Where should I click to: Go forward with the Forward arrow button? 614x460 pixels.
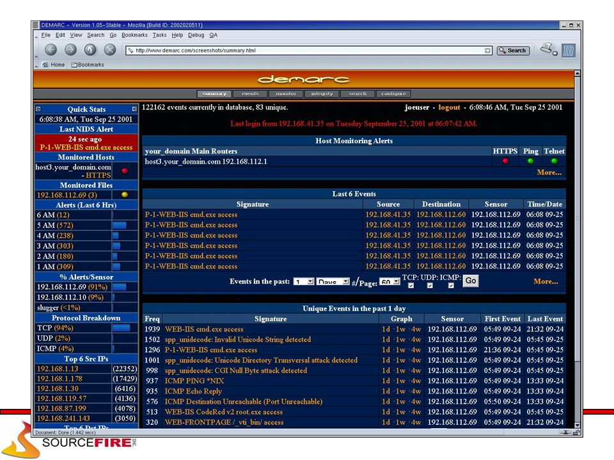coord(70,50)
